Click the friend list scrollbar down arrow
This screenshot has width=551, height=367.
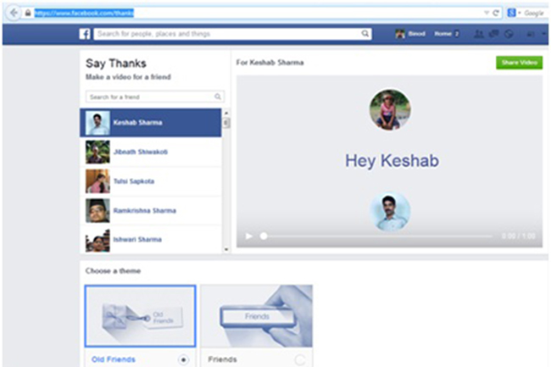click(x=226, y=249)
